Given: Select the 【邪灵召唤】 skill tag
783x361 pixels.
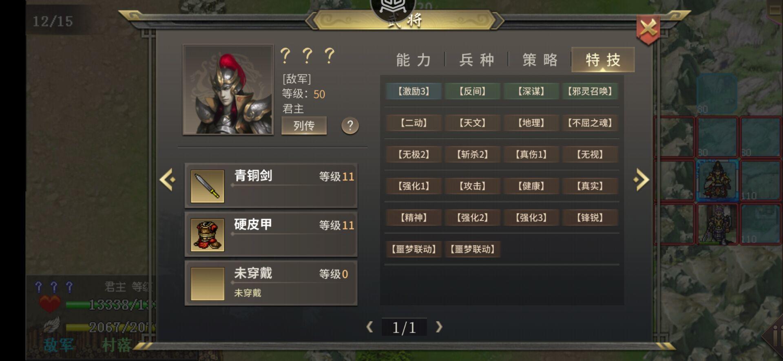Looking at the screenshot, I should [x=590, y=91].
